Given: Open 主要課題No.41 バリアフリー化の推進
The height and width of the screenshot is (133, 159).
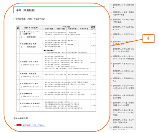Looking at the screenshot, I should [123, 112].
